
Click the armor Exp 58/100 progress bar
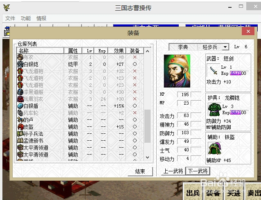[x=239, y=112]
